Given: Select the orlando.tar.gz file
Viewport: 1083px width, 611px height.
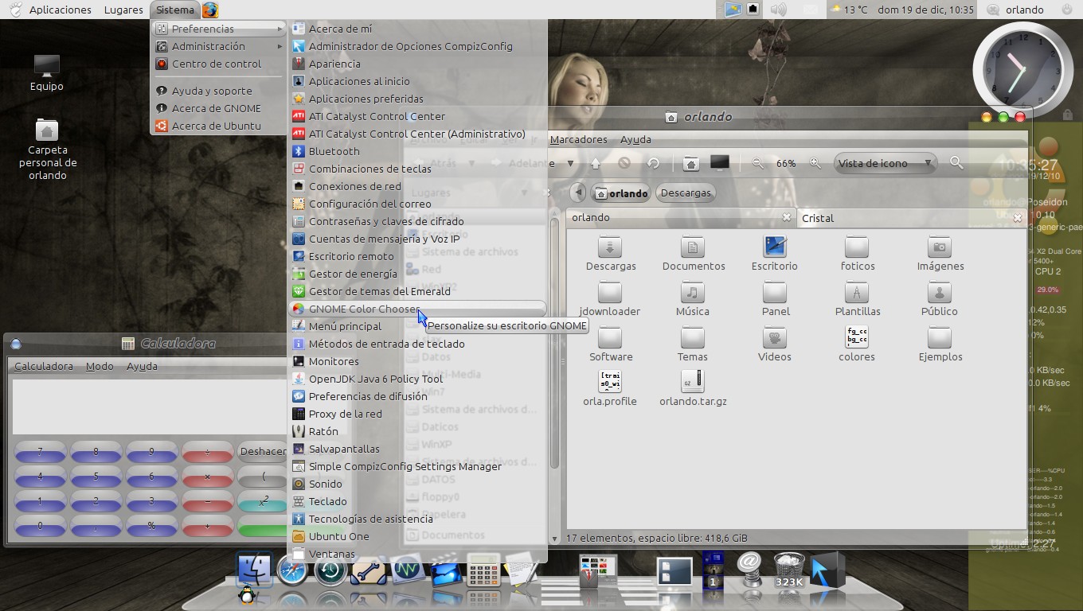Looking at the screenshot, I should (x=693, y=389).
